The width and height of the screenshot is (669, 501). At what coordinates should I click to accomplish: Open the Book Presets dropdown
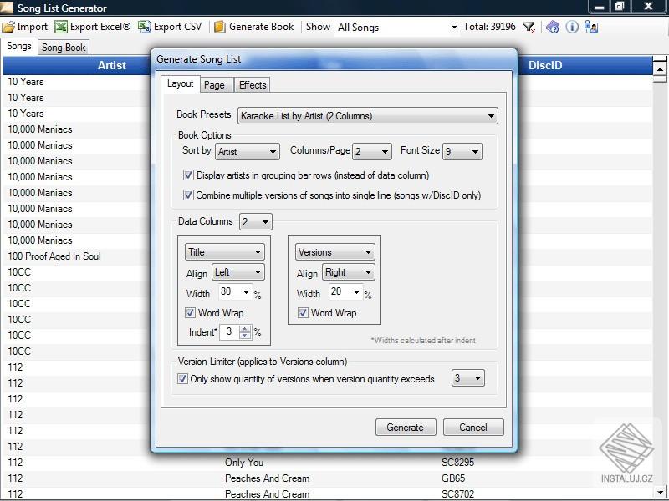click(x=367, y=116)
